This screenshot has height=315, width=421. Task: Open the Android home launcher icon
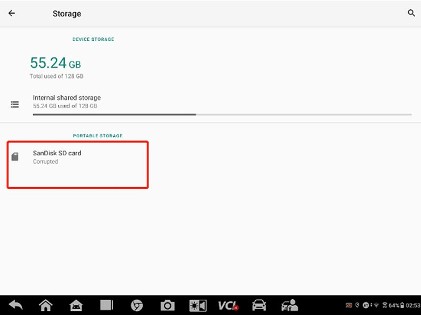pyautogui.click(x=76, y=306)
